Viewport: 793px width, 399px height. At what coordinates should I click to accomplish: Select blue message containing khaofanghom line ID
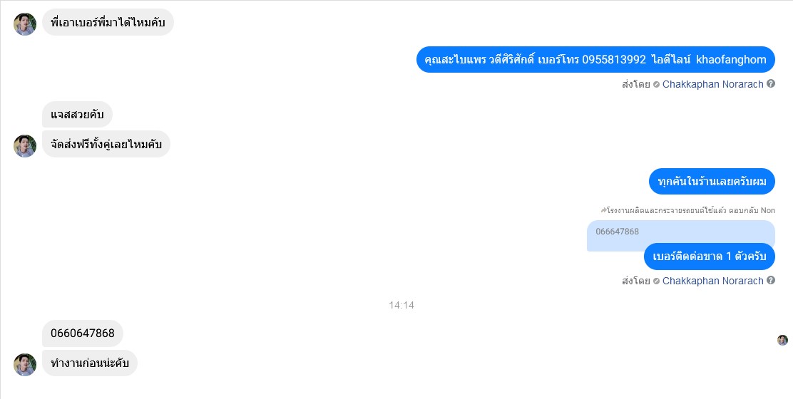click(595, 60)
